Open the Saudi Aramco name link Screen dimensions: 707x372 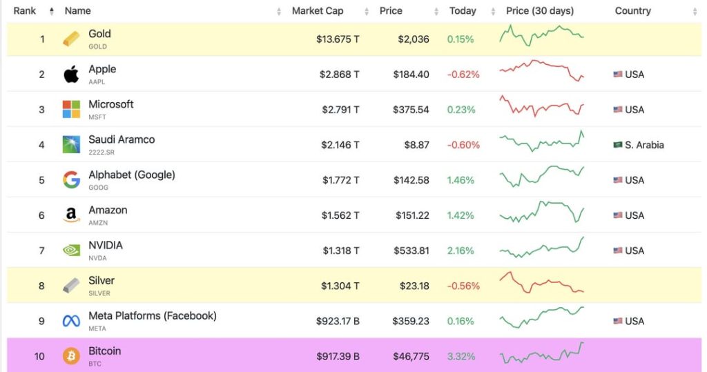pos(122,139)
